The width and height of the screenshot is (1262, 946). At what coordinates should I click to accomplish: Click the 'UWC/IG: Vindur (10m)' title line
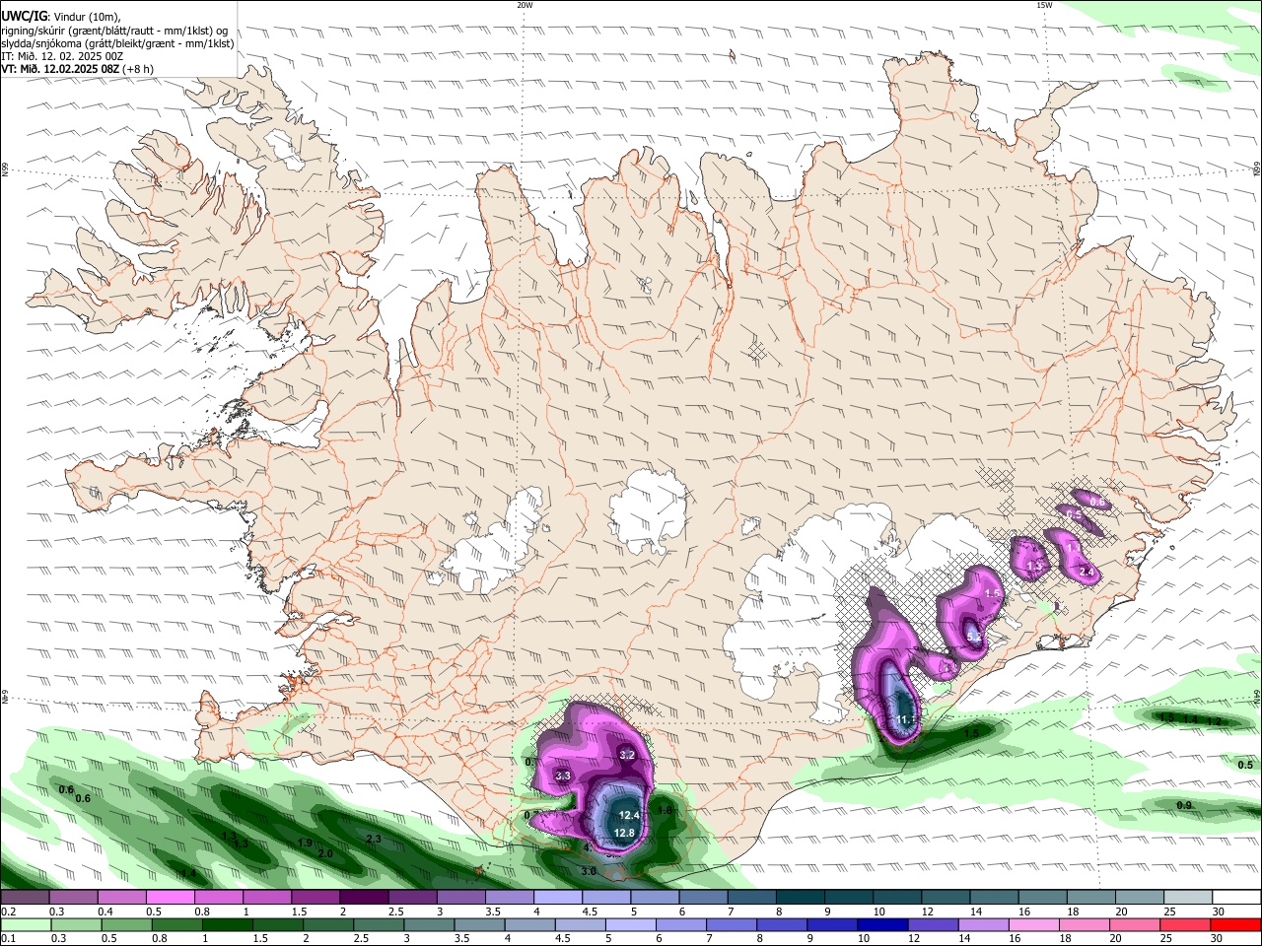60,17
